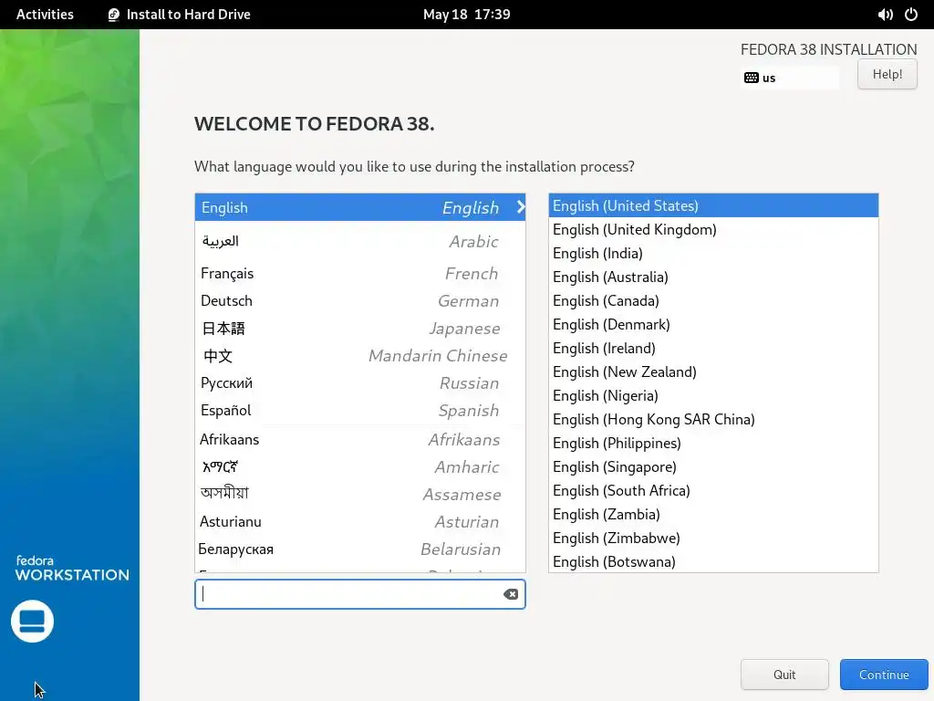The width and height of the screenshot is (934, 701).
Task: Click the keyboard layout icon next to us
Action: [752, 78]
